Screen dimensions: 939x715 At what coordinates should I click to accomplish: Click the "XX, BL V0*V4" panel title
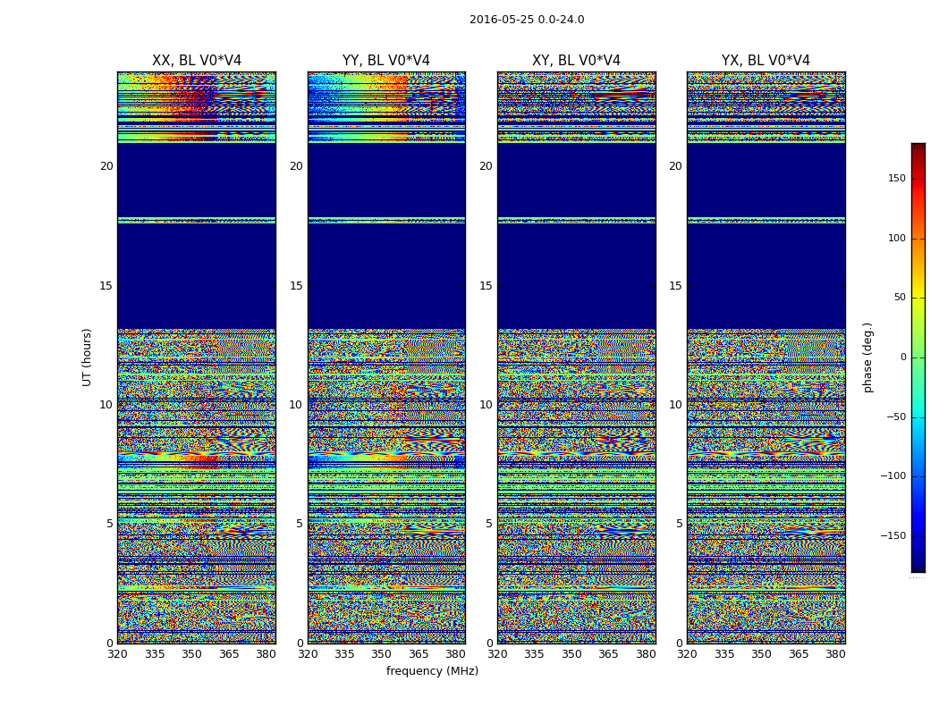click(x=197, y=61)
